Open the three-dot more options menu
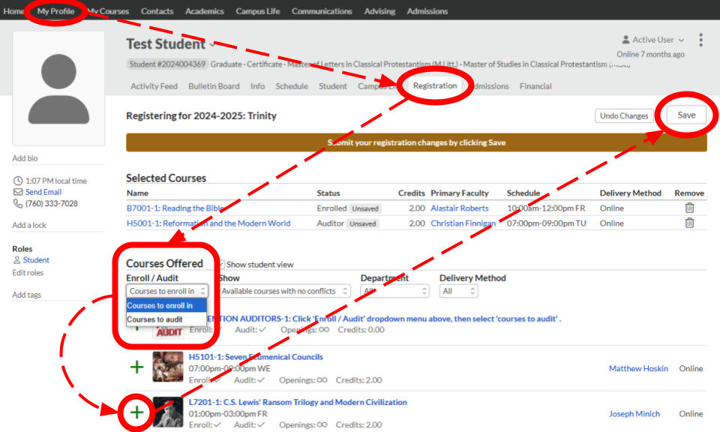 700,40
